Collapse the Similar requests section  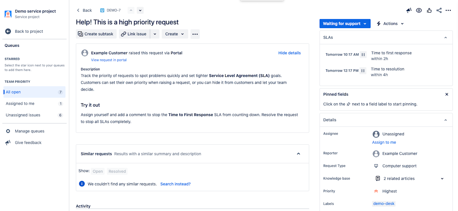[x=298, y=154]
